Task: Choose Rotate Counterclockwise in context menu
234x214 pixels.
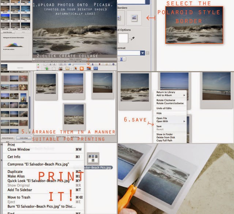Action: coord(170,103)
